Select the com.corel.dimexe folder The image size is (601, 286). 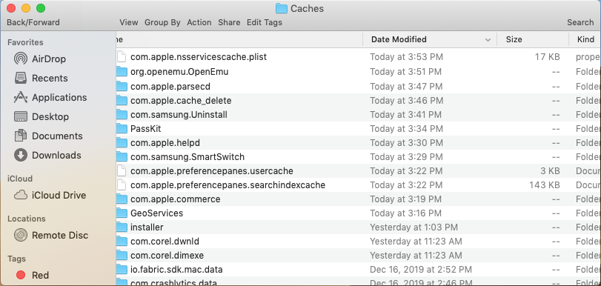pos(167,256)
